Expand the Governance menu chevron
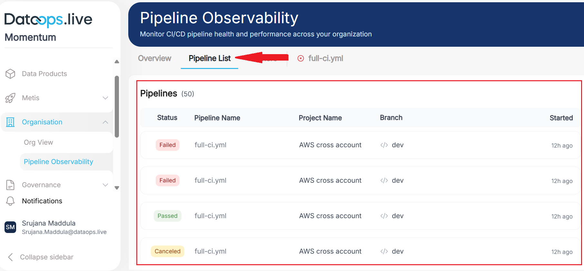Screen dimensions: 584x271 click(x=105, y=185)
